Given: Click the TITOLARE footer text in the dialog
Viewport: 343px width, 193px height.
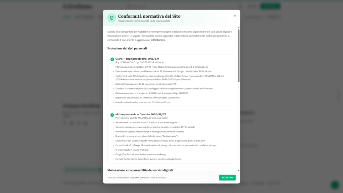Looking at the screenshot, I should [137, 178].
